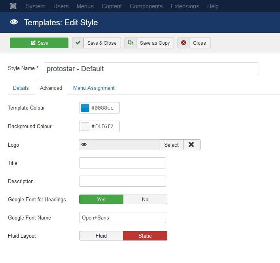The width and height of the screenshot is (280, 263).
Task: Go to the Menu Assignment tab
Action: click(x=94, y=88)
